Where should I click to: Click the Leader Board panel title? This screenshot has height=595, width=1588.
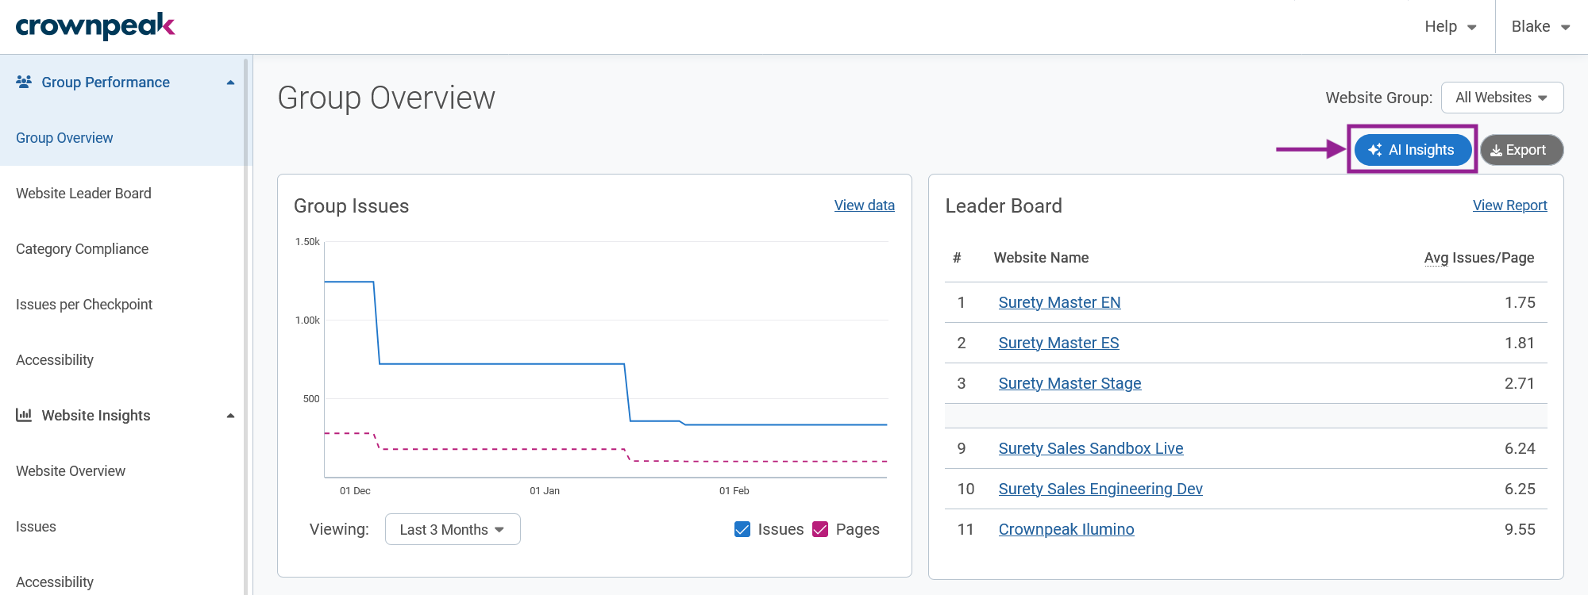[1003, 205]
